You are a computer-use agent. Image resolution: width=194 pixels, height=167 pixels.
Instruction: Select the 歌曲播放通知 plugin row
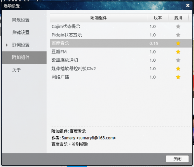coord(121,60)
